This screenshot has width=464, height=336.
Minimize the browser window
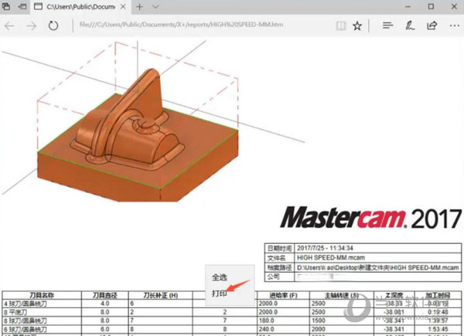click(408, 6)
